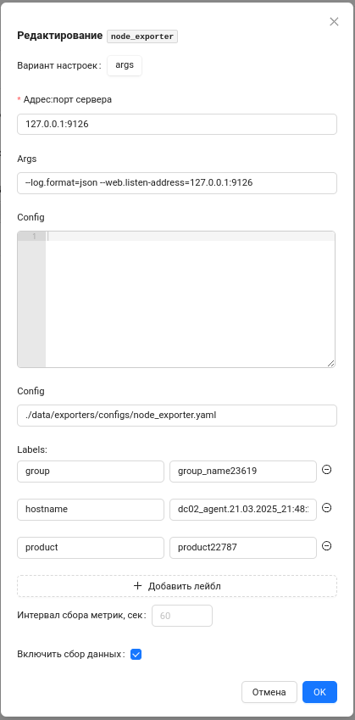Grab the Config editor resize handle
The image size is (355, 720).
(331, 363)
